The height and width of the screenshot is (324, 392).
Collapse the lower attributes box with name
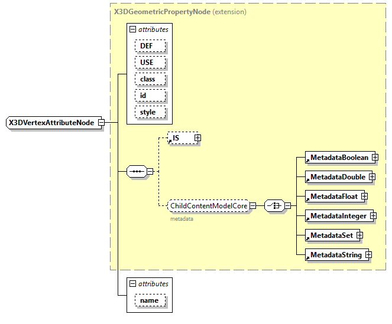pyautogui.click(x=133, y=284)
